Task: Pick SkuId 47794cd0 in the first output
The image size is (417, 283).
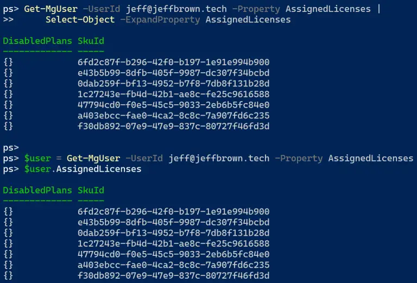Action: [x=174, y=105]
